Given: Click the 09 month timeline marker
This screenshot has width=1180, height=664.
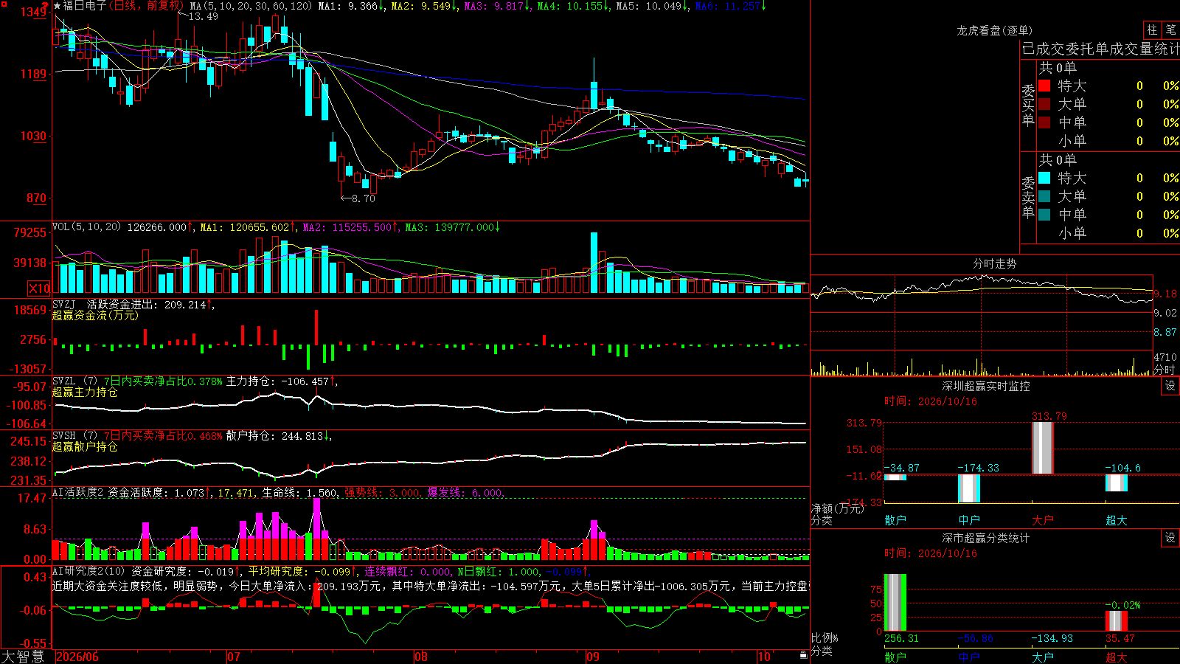Looking at the screenshot, I should point(593,656).
